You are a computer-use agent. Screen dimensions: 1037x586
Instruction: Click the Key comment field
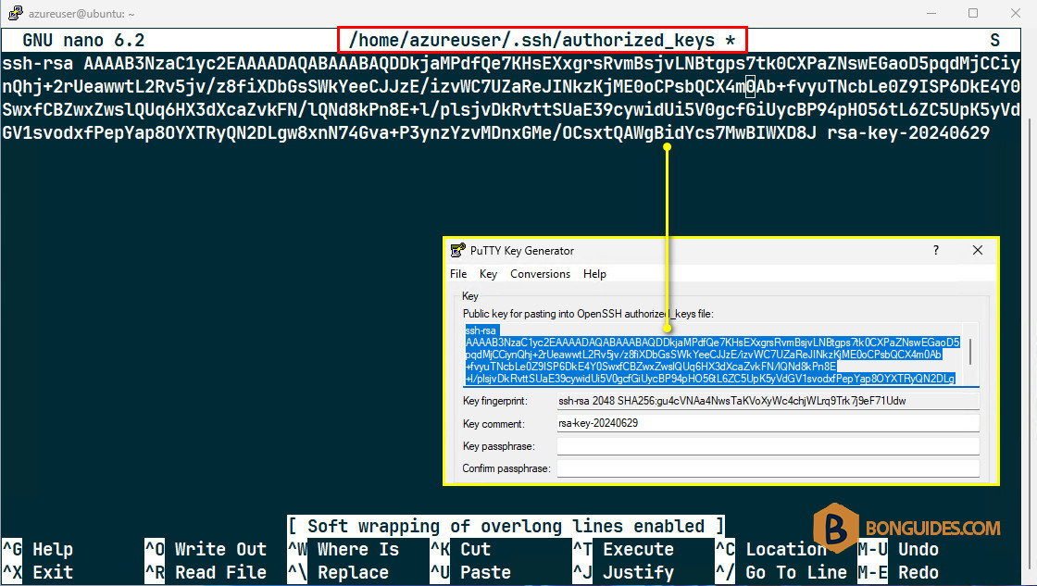pyautogui.click(x=768, y=423)
